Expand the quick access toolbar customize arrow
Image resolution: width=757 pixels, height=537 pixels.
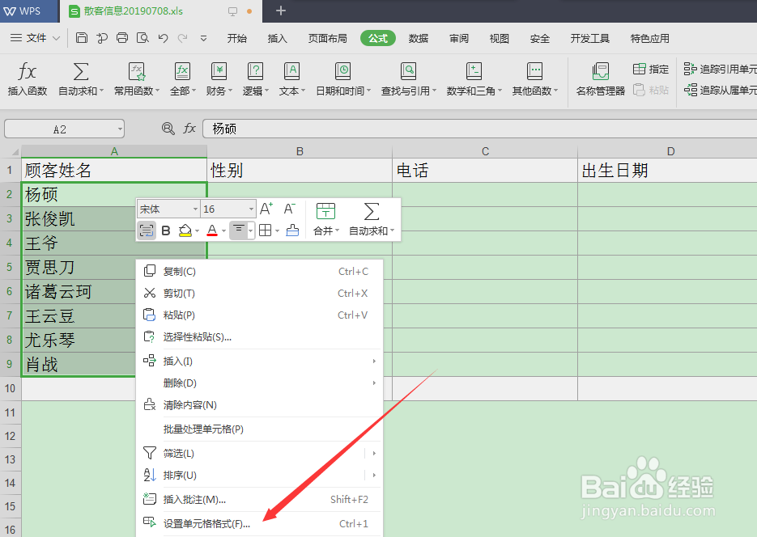(x=203, y=38)
